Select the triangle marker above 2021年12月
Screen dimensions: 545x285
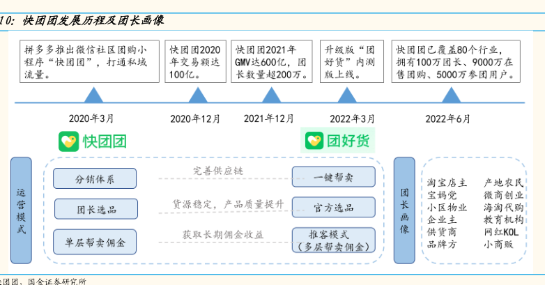click(269, 95)
